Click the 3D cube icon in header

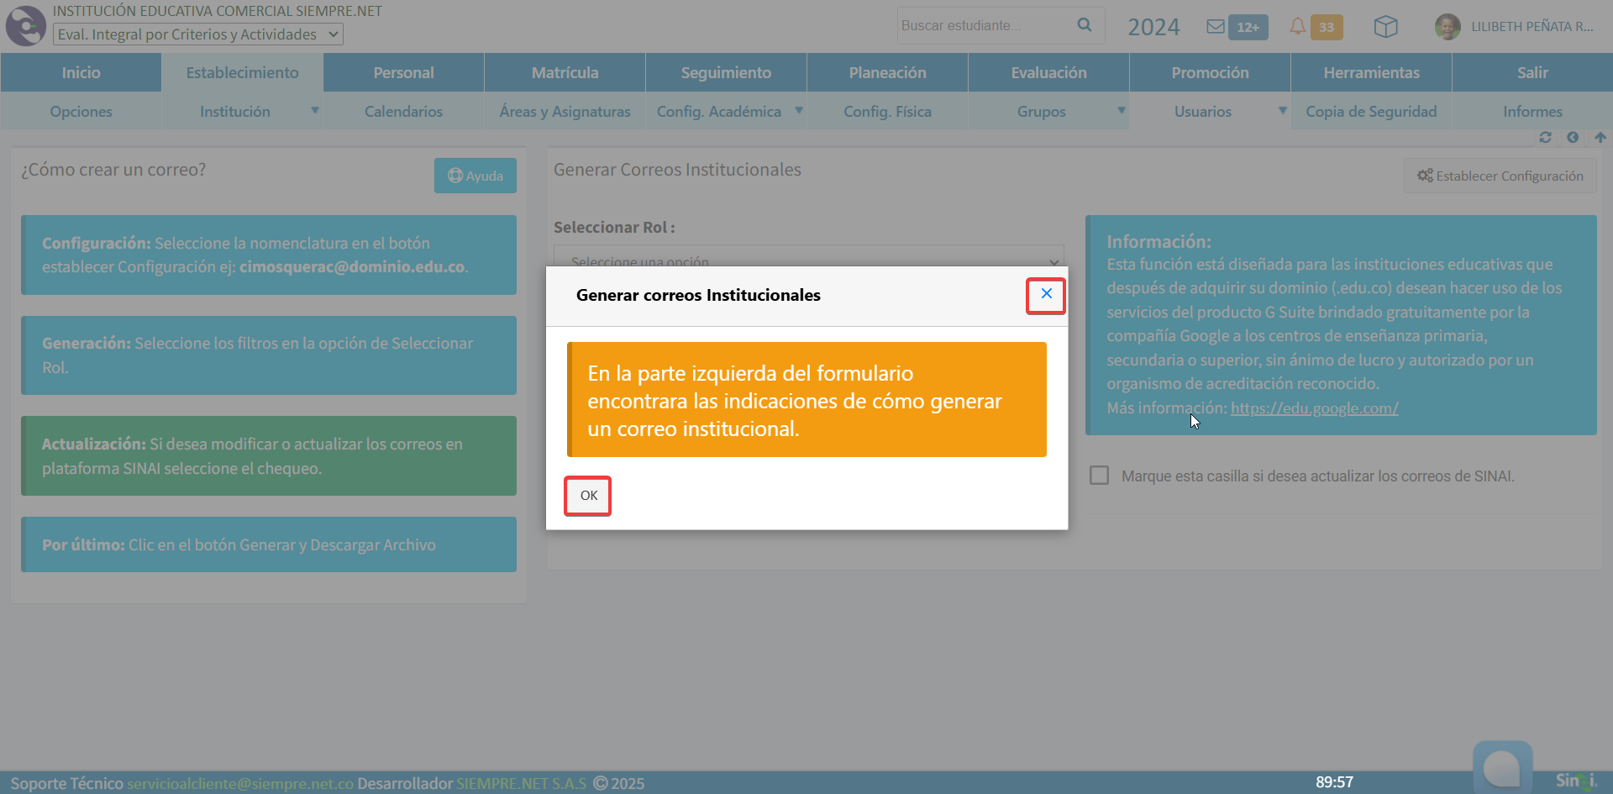tap(1385, 27)
